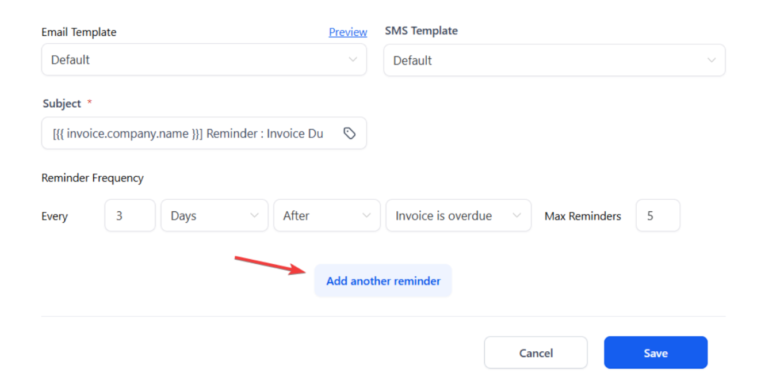Expand the SMS Template dropdown
Screen dimensions: 765x391
554,60
